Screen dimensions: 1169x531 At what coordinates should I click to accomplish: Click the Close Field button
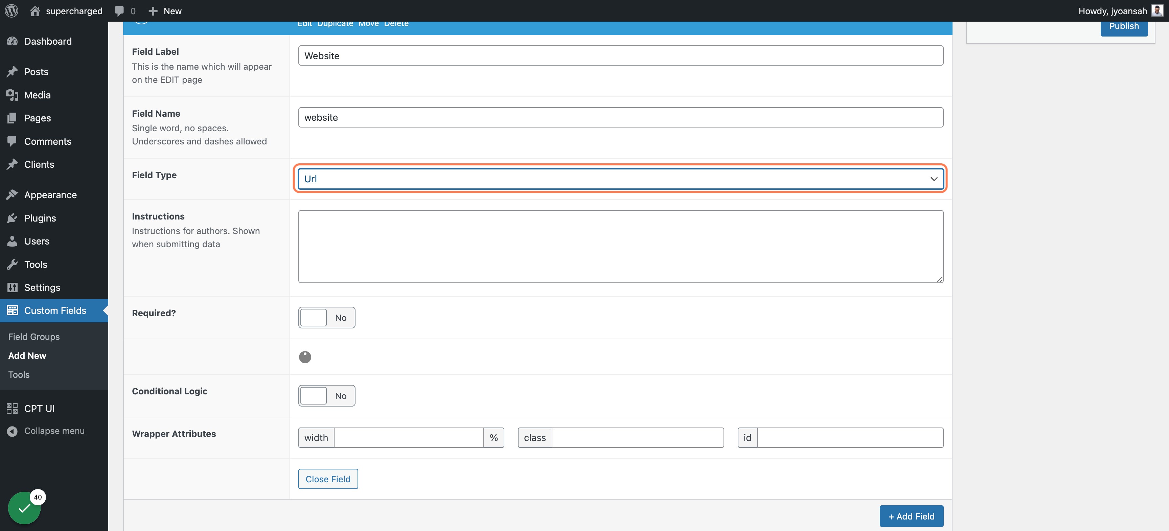click(328, 479)
